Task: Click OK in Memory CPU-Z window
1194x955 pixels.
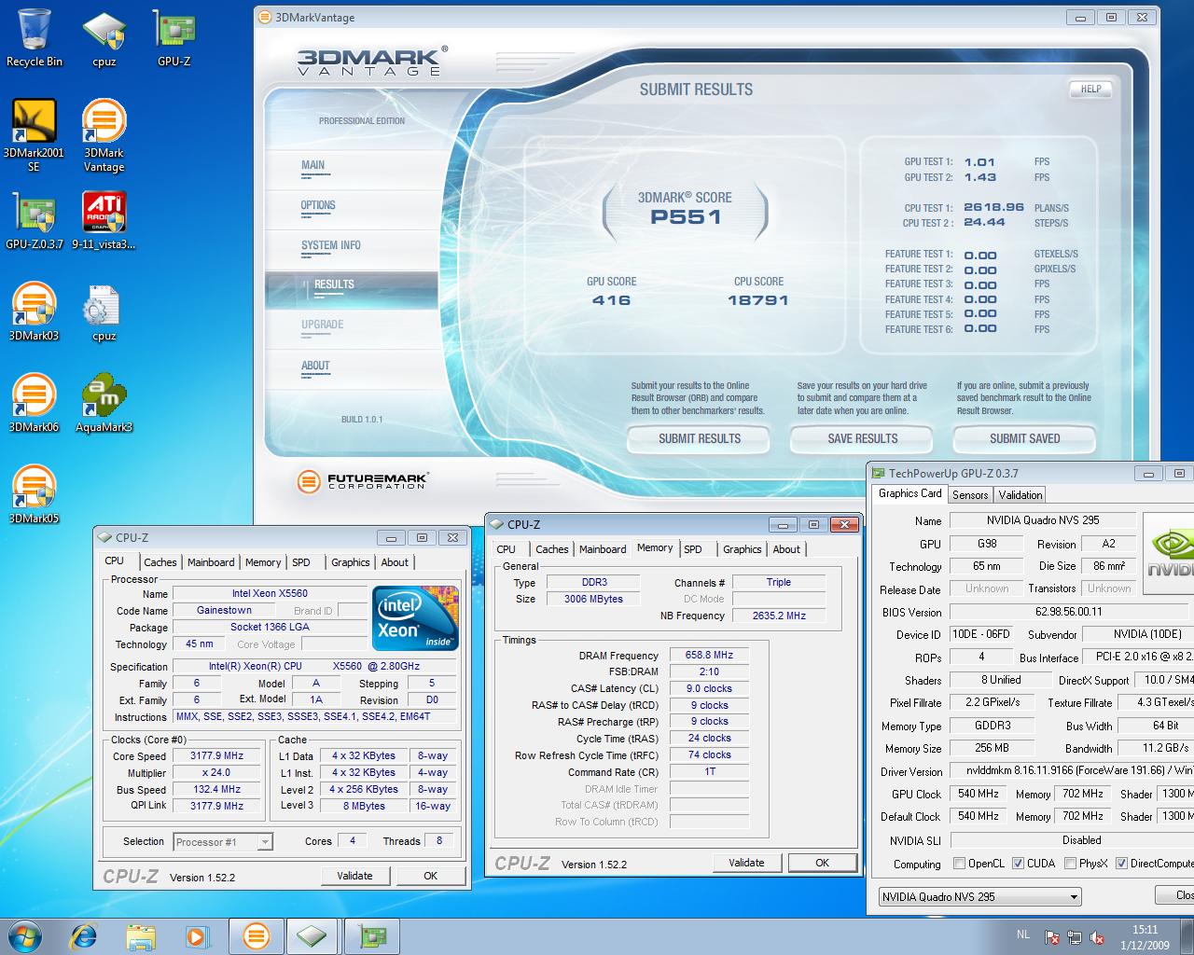Action: pyautogui.click(x=822, y=863)
